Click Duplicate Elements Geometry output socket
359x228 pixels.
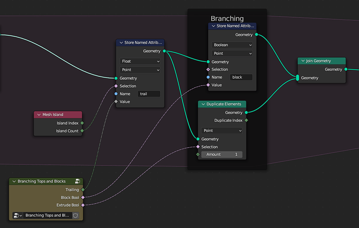(x=246, y=112)
